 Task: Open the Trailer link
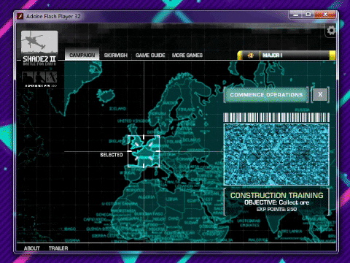tap(58, 248)
